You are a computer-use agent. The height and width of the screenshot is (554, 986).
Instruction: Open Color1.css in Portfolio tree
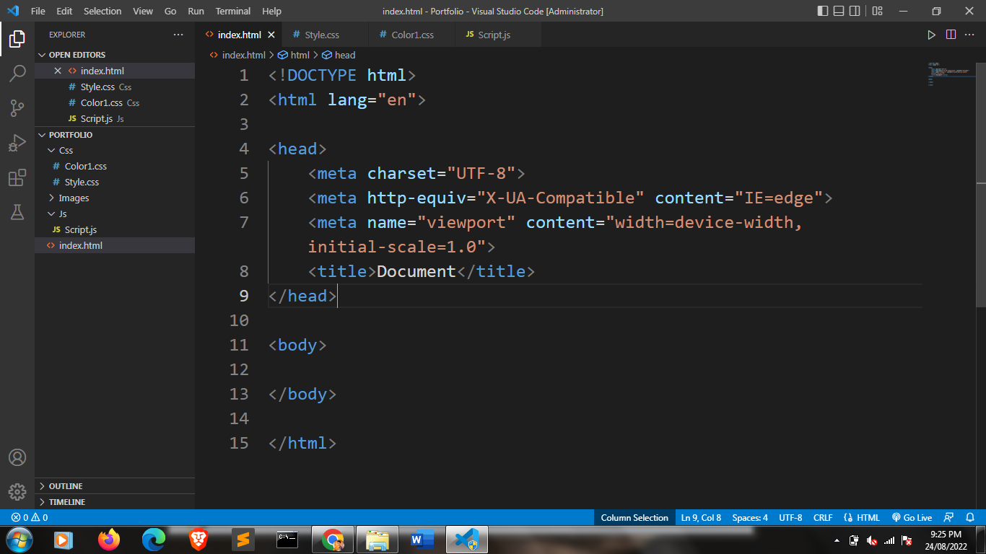tap(115, 166)
